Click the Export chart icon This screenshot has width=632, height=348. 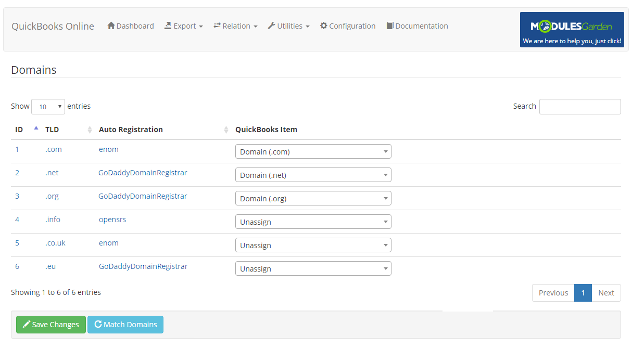click(x=168, y=25)
